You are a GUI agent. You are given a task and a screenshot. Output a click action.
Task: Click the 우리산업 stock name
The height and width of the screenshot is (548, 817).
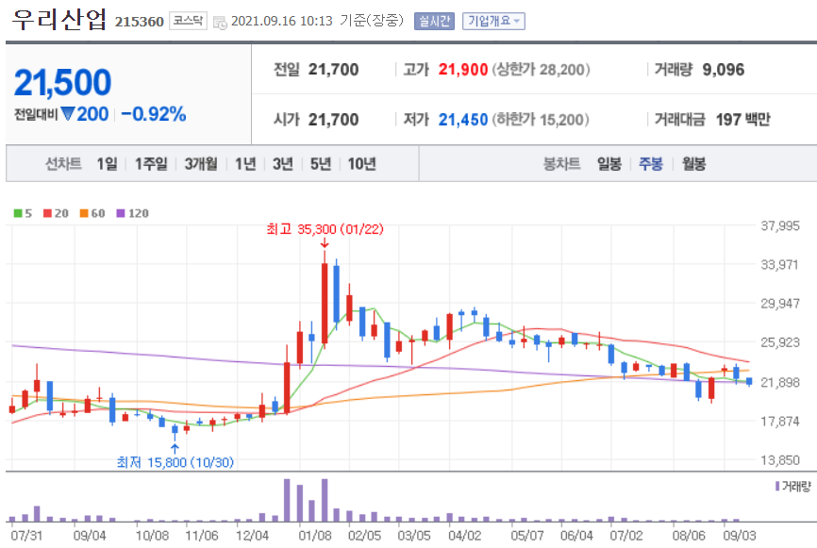tap(58, 19)
